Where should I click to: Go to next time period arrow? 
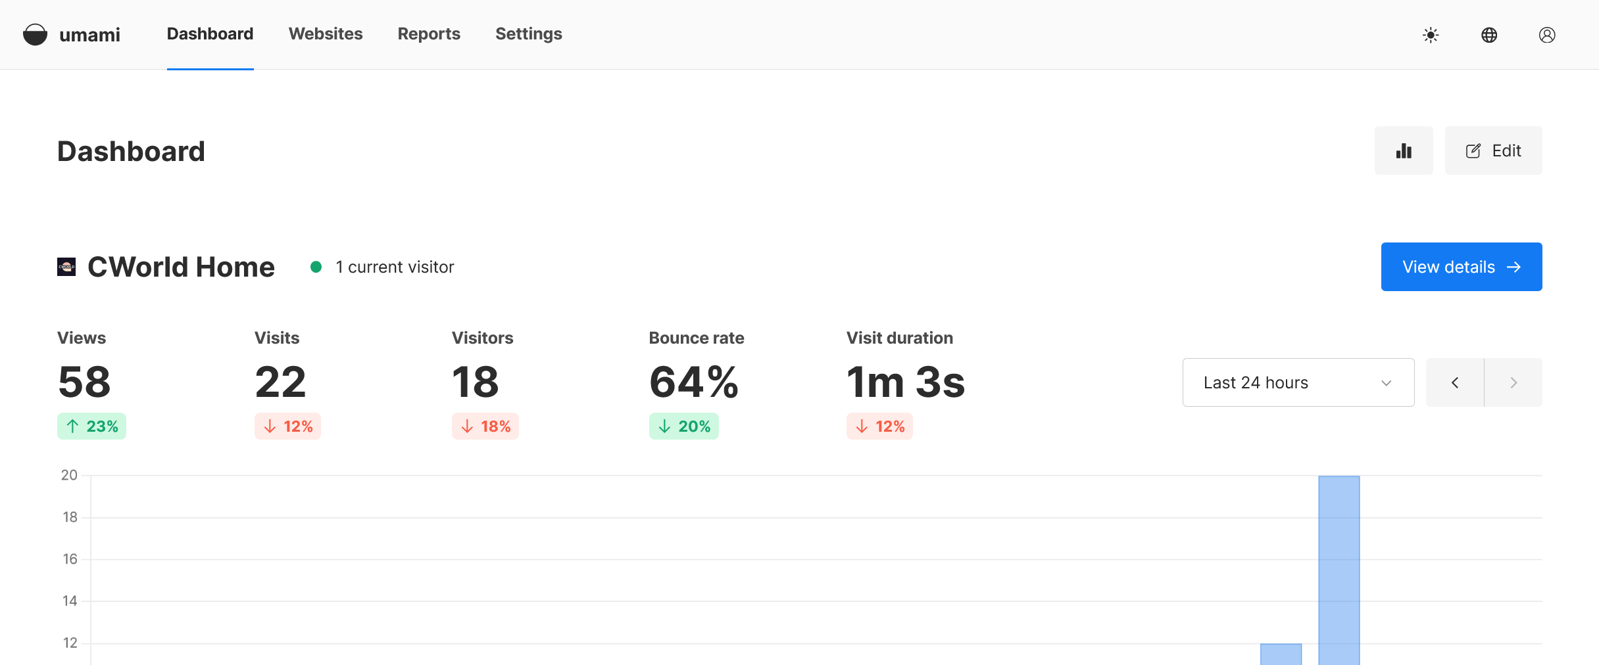click(1513, 382)
